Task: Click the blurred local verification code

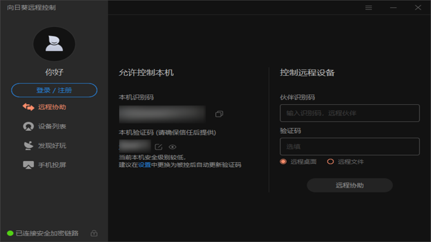Action: tap(135, 146)
